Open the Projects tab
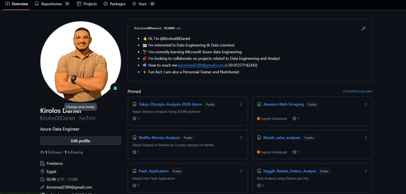This screenshot has width=406, height=194. [87, 4]
